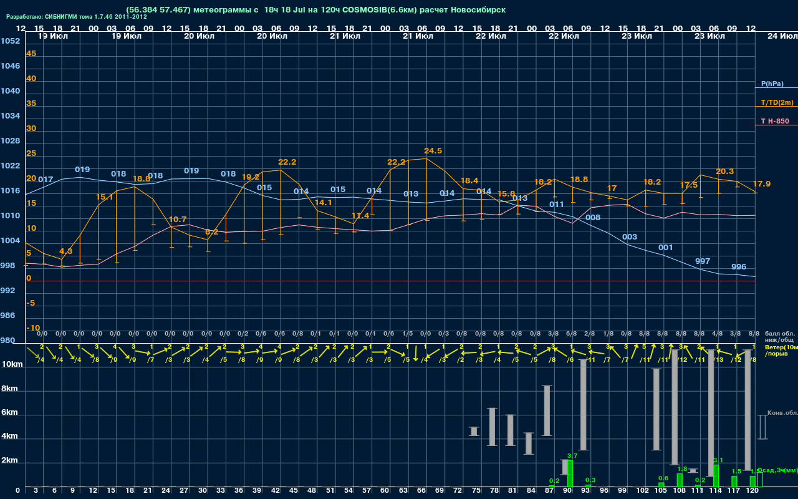Select the 0.6 precipitation amount label

[663, 478]
